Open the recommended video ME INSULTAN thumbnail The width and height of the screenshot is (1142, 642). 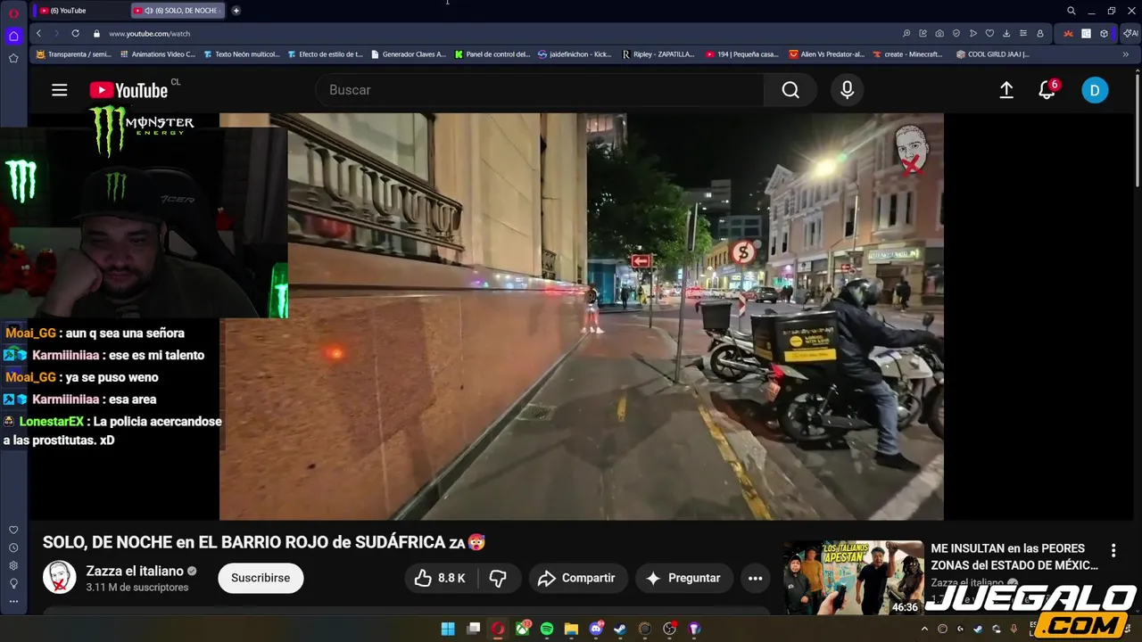click(854, 577)
